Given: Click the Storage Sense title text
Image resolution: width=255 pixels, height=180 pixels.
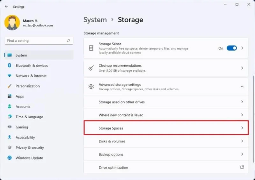Looking at the screenshot, I should (x=110, y=44).
